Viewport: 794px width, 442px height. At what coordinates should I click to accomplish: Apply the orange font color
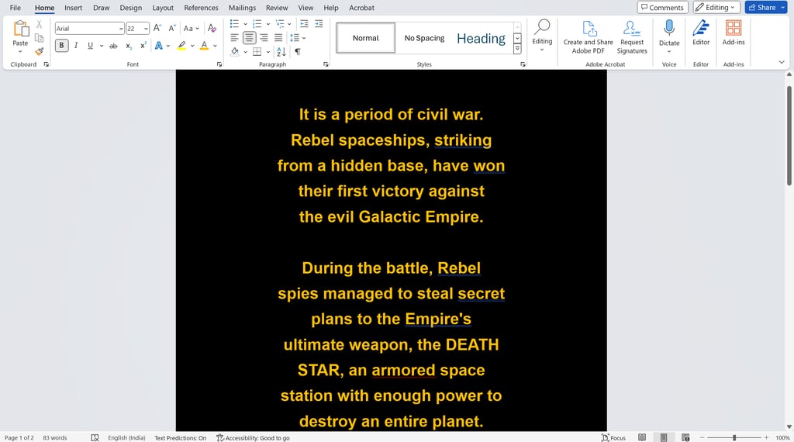[x=204, y=46]
